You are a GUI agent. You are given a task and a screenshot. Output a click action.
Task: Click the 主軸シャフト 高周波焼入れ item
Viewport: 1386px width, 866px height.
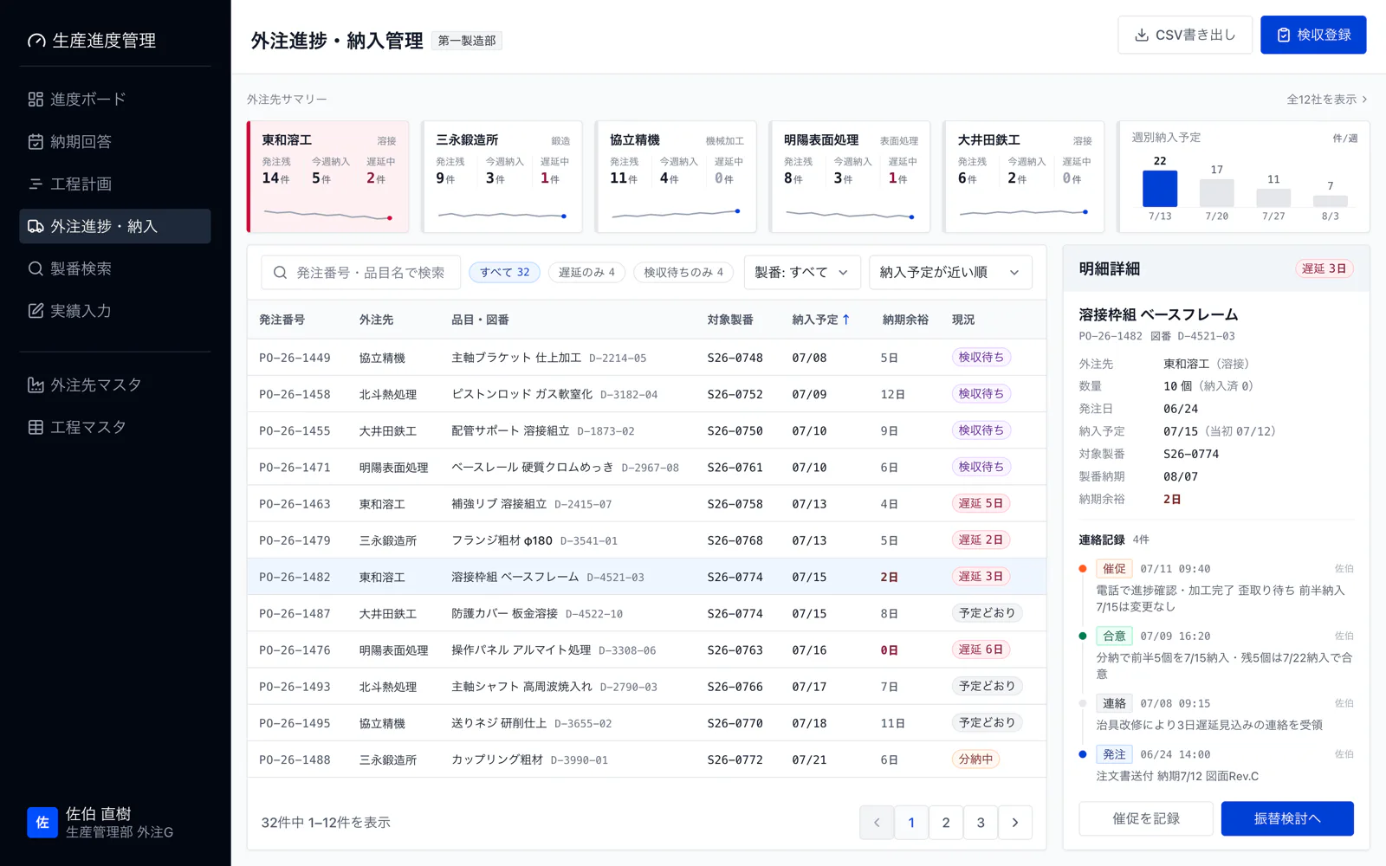pos(521,687)
